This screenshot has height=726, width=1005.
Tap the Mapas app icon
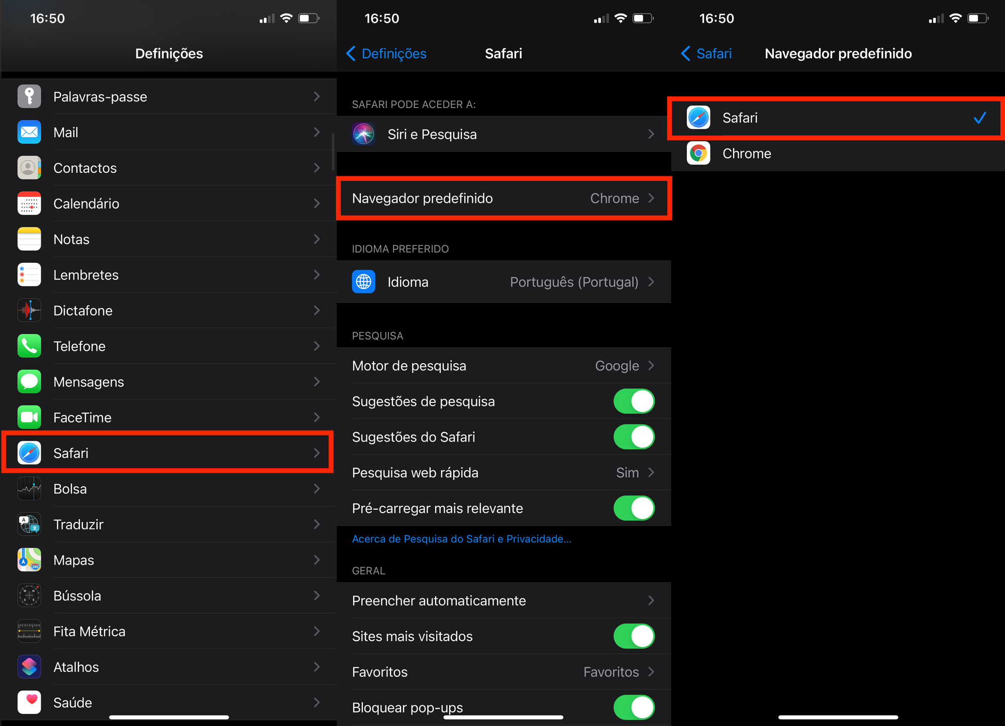tap(29, 560)
